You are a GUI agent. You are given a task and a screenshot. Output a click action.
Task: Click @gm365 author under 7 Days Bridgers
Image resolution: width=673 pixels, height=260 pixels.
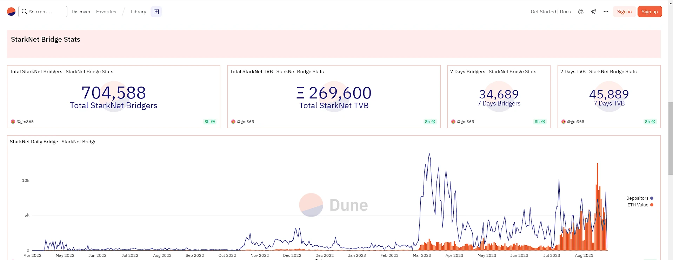pyautogui.click(x=466, y=122)
